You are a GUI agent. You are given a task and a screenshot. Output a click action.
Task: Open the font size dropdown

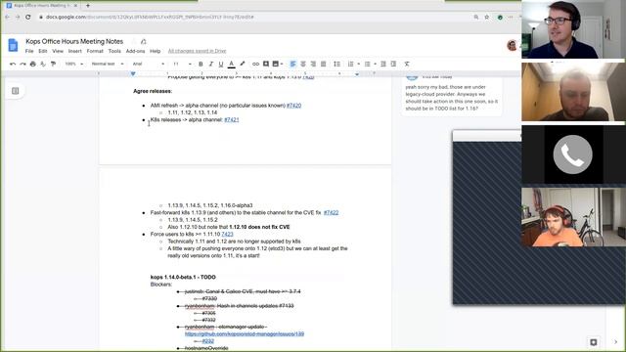click(x=182, y=64)
